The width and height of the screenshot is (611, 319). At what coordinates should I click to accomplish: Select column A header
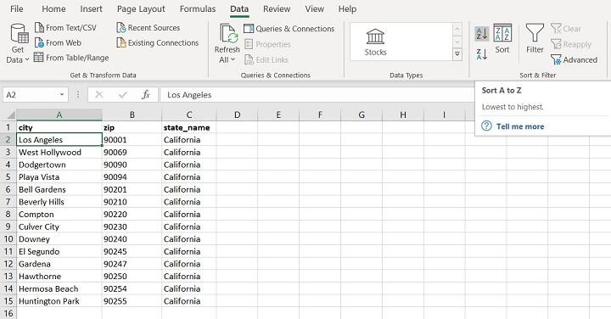(59, 115)
